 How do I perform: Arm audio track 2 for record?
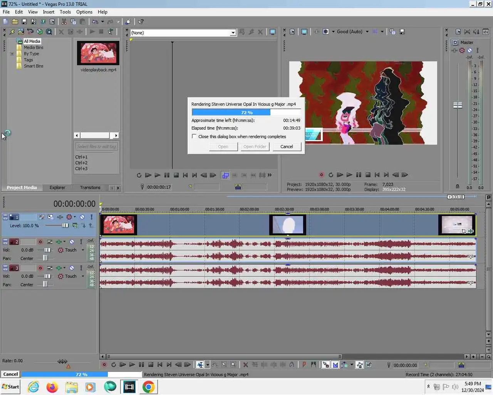pos(40,242)
